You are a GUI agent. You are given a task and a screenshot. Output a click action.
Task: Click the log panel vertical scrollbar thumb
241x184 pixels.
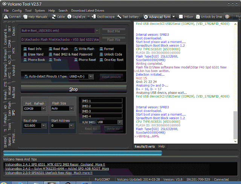235,125
